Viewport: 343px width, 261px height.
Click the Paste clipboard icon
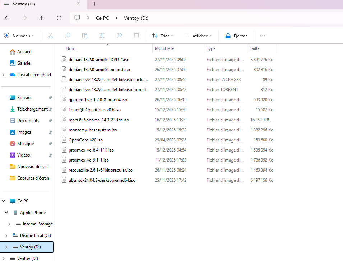[85, 36]
